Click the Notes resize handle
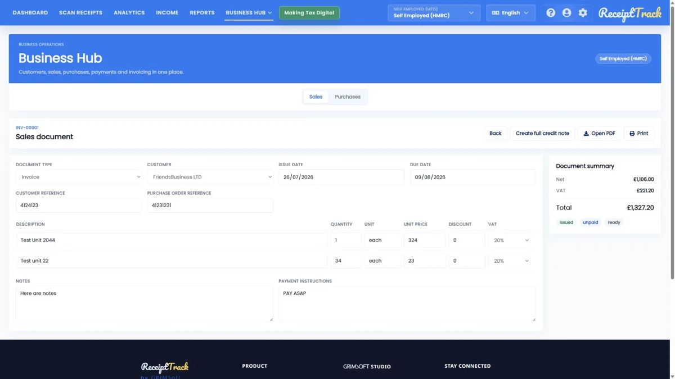 (271, 319)
